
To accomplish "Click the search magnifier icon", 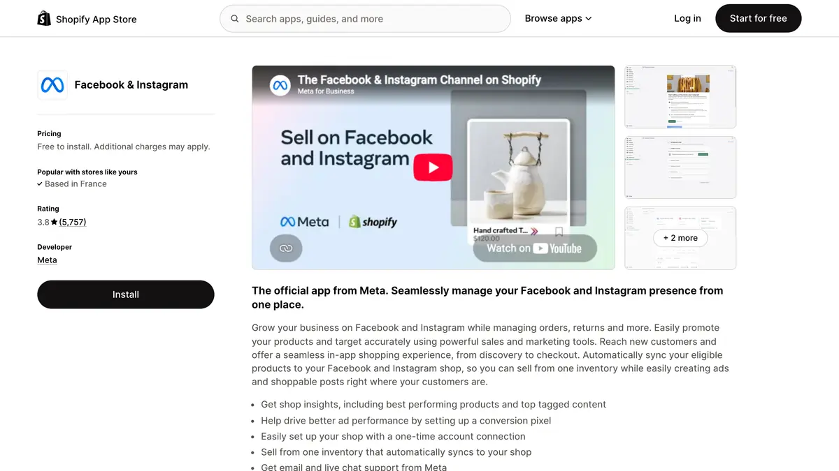I will click(235, 19).
